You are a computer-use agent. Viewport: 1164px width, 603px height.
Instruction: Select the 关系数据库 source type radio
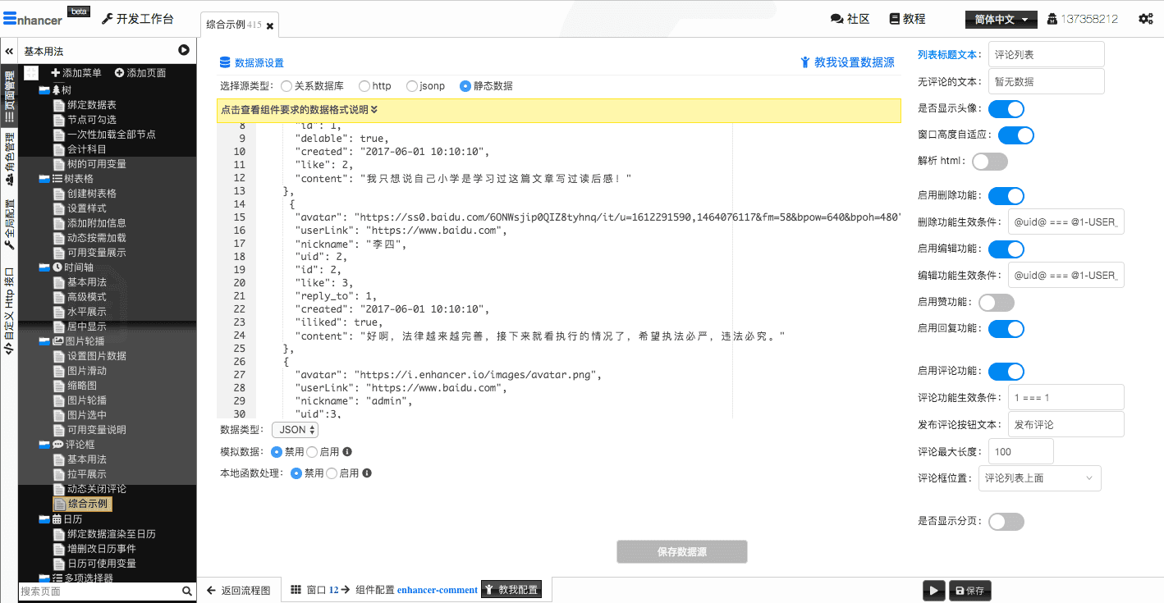click(x=286, y=86)
